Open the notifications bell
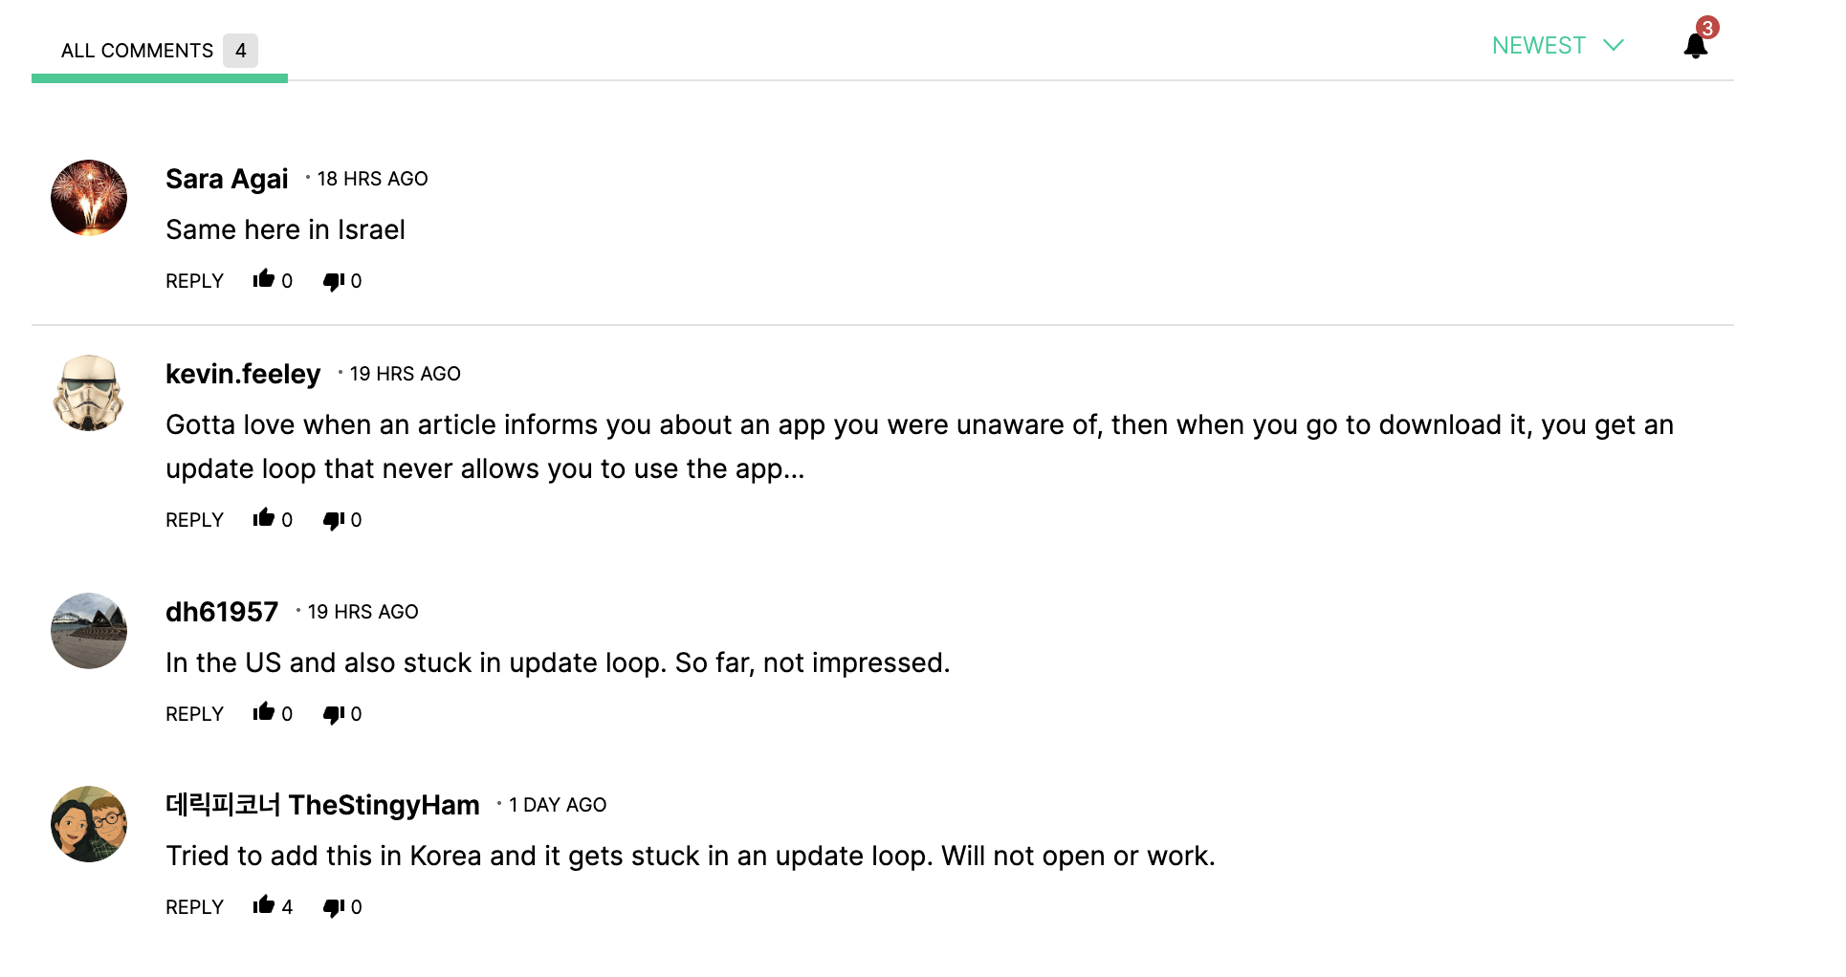Image resolution: width=1846 pixels, height=977 pixels. [1695, 45]
